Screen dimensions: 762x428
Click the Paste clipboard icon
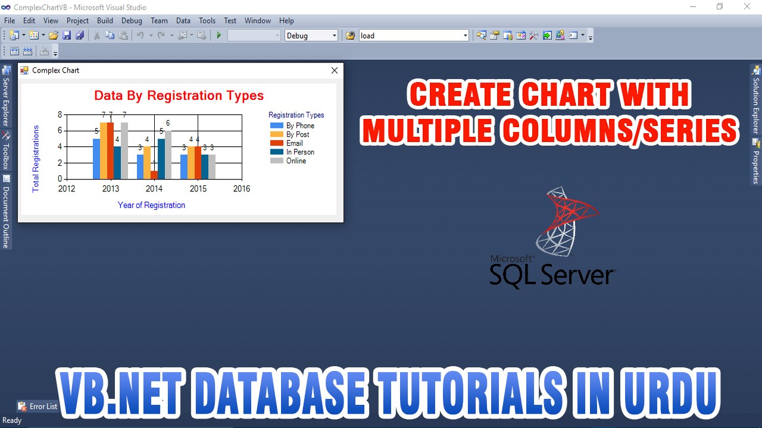point(123,36)
